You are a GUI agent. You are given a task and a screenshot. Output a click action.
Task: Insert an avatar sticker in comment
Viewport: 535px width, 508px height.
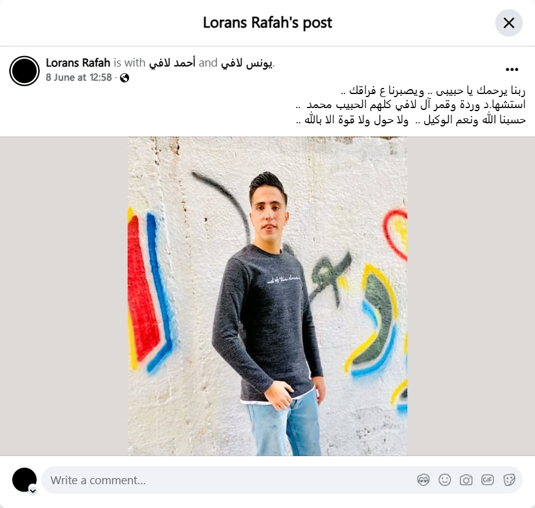(423, 480)
